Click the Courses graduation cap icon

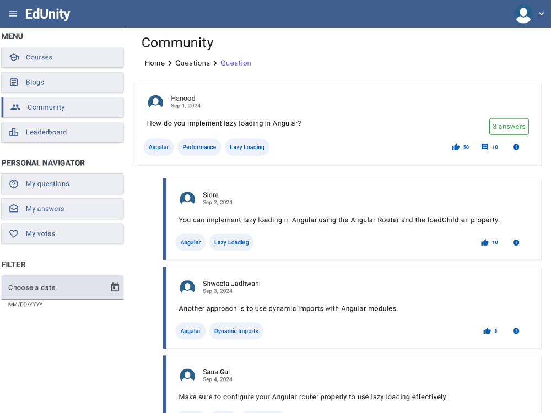tap(14, 57)
